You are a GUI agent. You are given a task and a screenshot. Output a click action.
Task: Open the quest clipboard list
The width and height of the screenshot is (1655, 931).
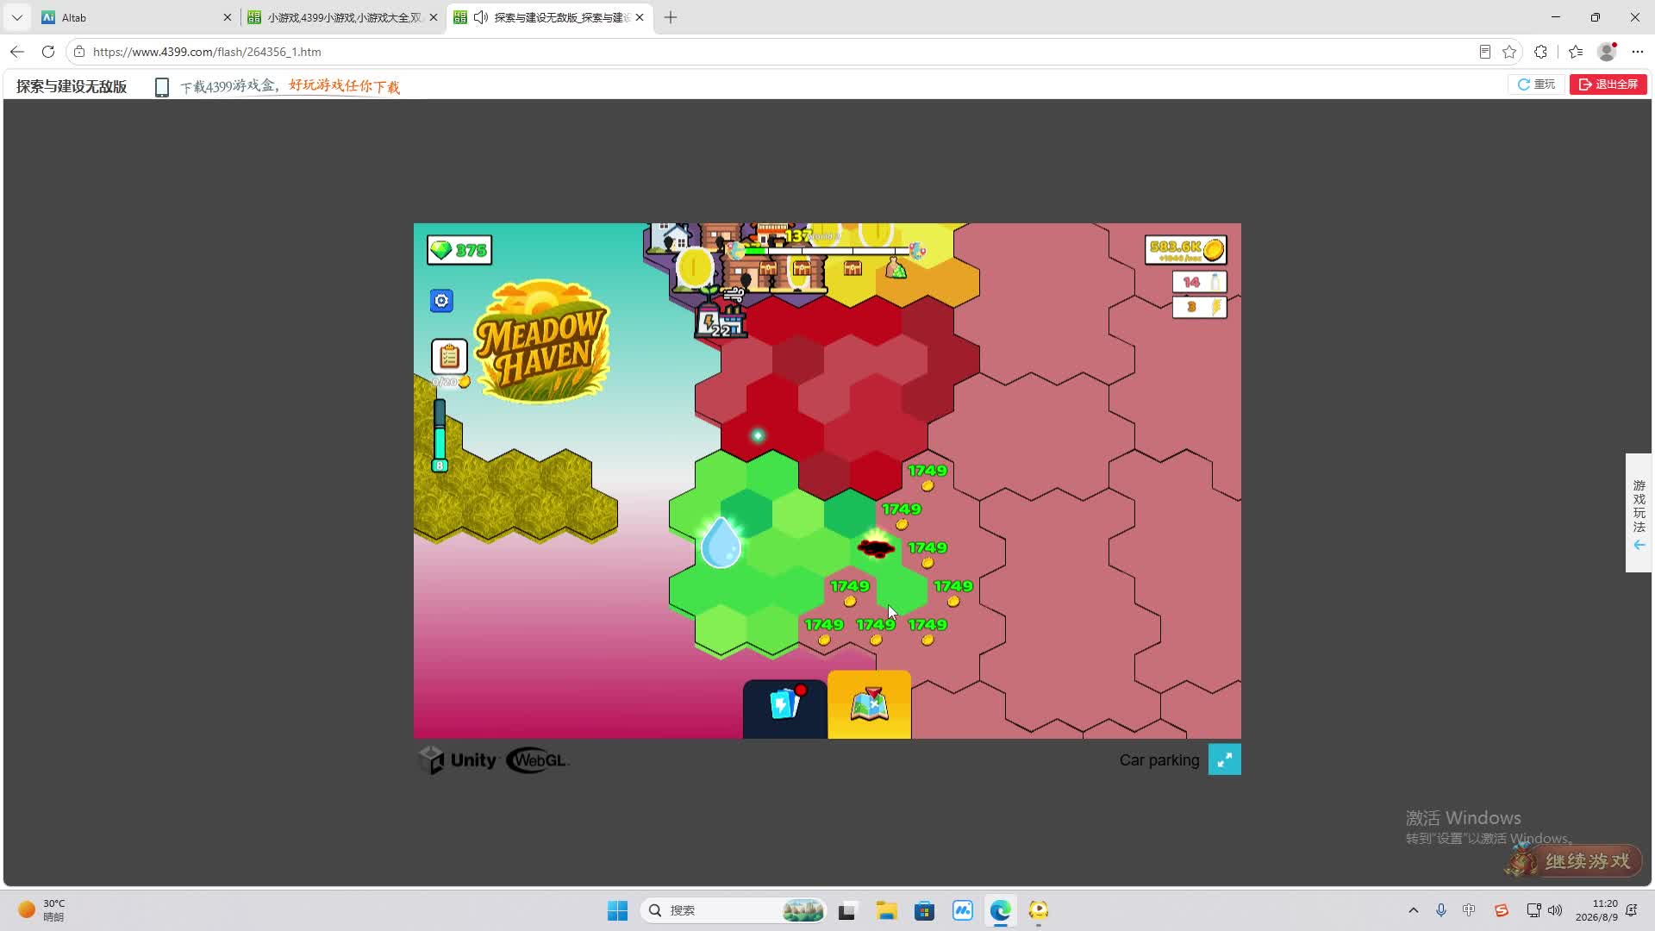coord(449,356)
